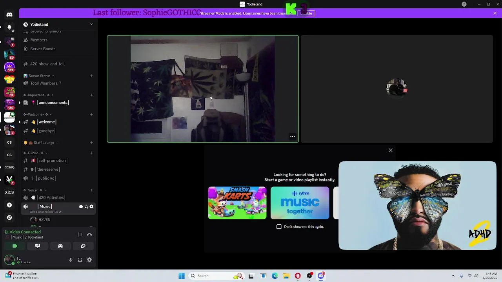
Task: Mute microphone in user panel
Action: click(71, 260)
